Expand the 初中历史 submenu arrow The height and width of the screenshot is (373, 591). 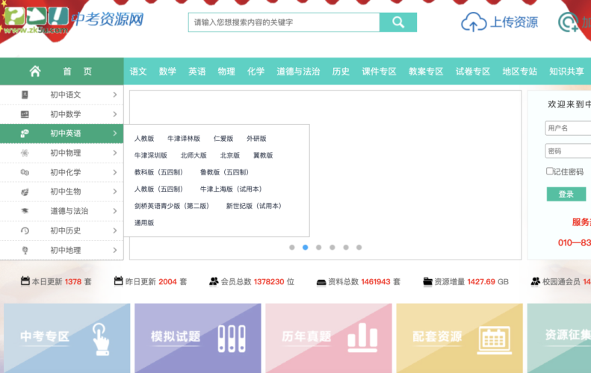(x=114, y=231)
